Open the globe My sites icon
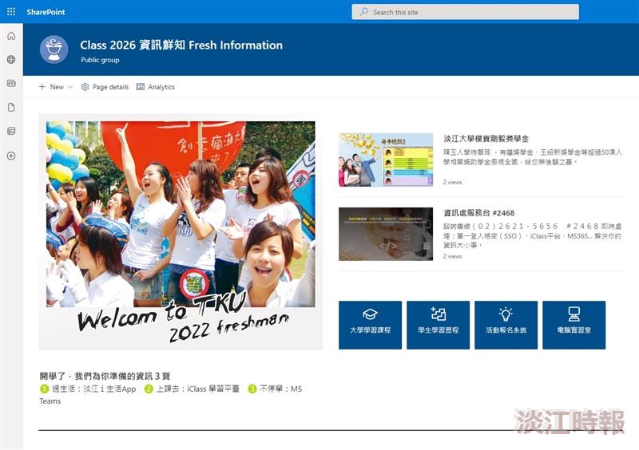Viewport: 639px width, 450px height. [x=11, y=60]
